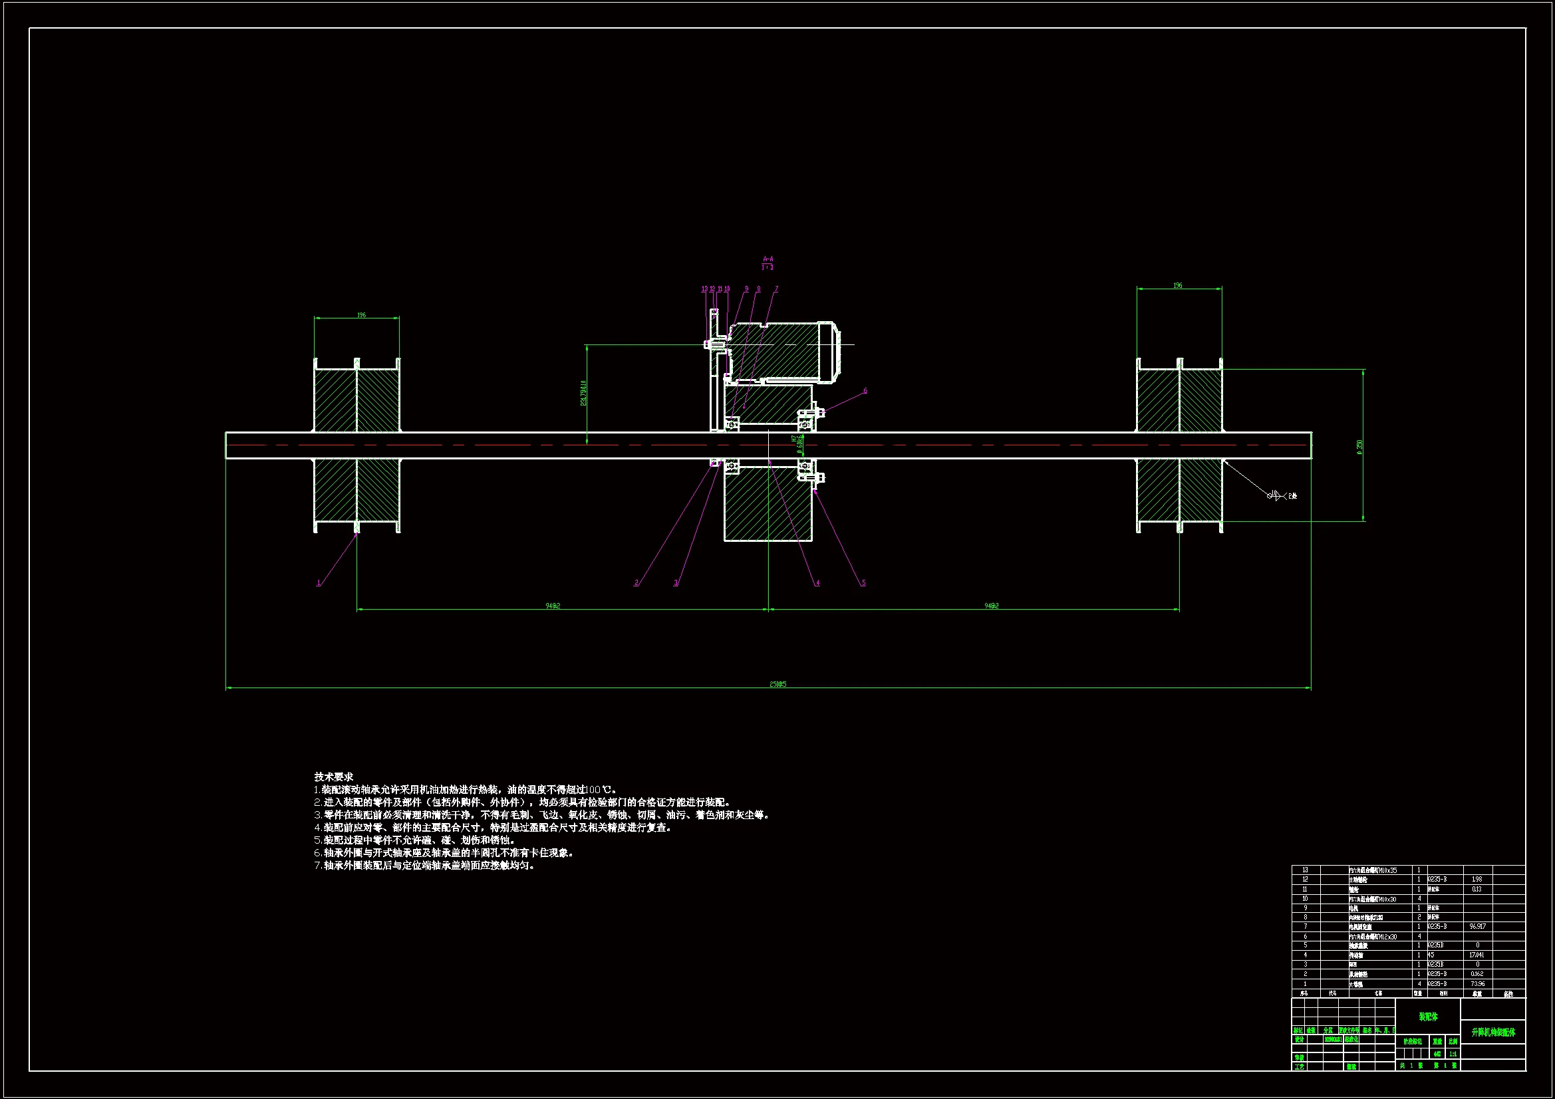Image resolution: width=1555 pixels, height=1099 pixels.
Task: Click the ø250 diameter dimension text
Action: tap(1360, 447)
